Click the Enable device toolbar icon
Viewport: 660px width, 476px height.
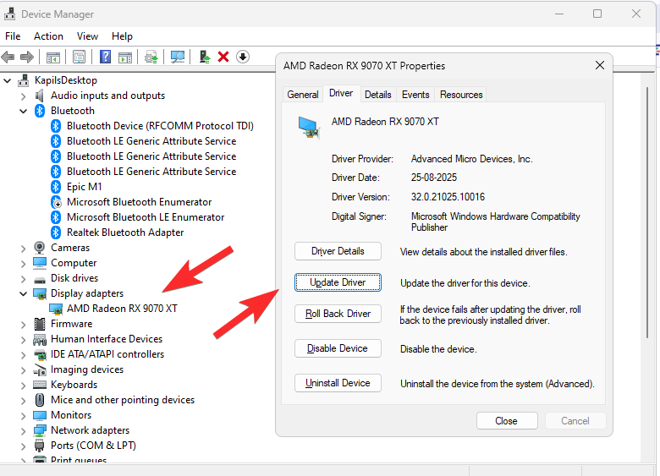[x=205, y=57]
